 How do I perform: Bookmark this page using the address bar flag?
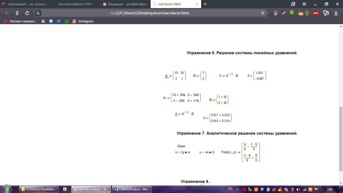(263, 13)
